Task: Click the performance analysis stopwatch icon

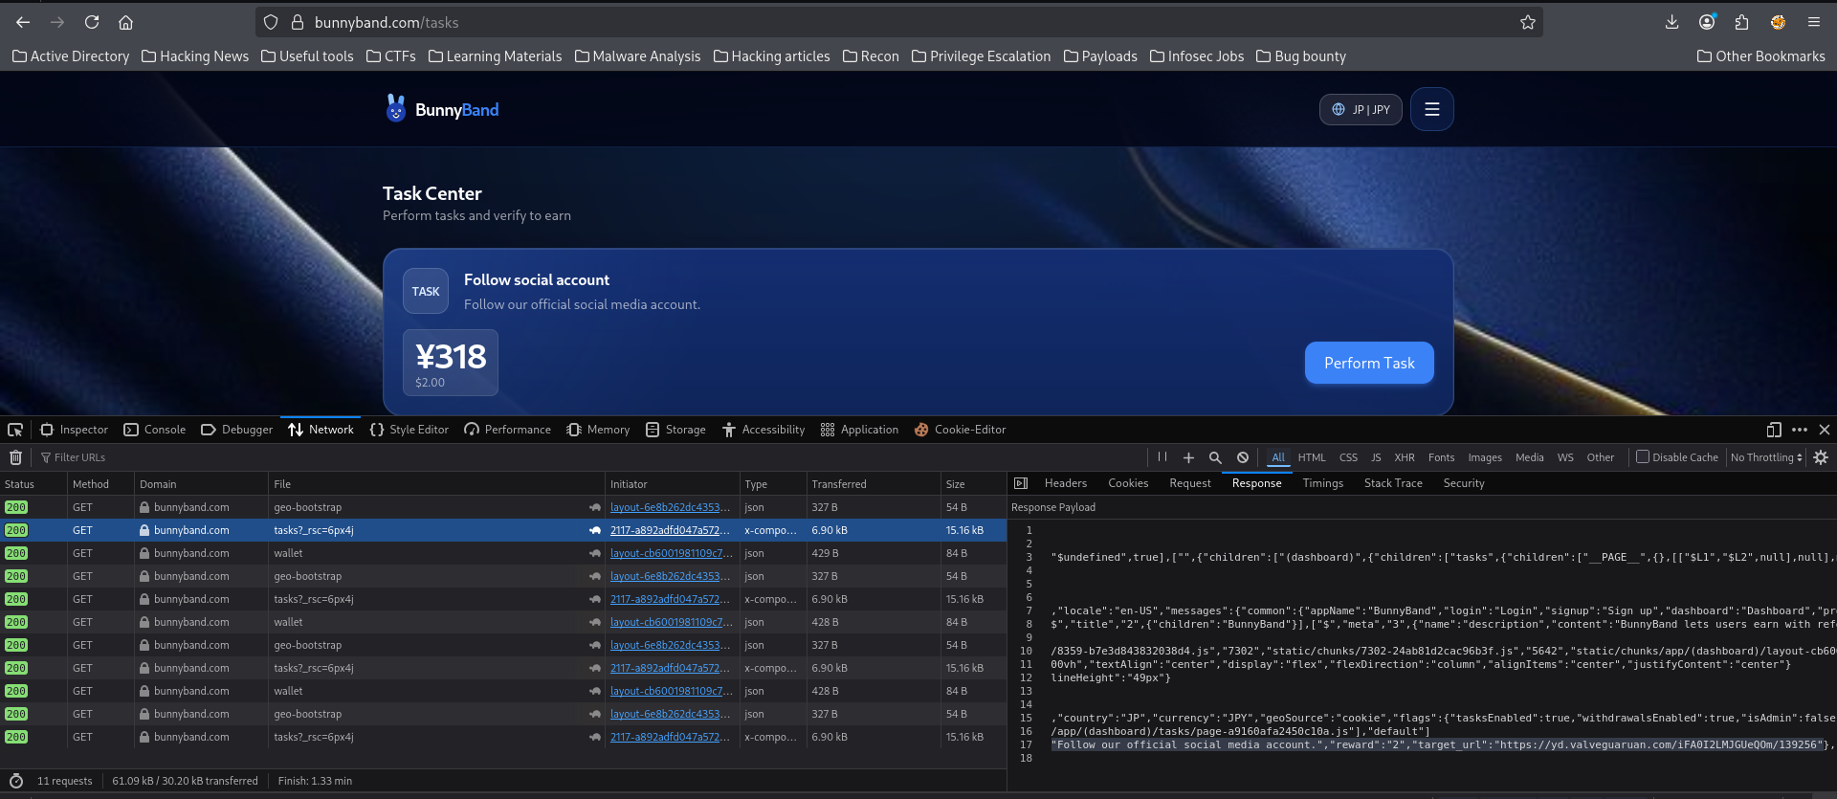Action: pyautogui.click(x=15, y=781)
